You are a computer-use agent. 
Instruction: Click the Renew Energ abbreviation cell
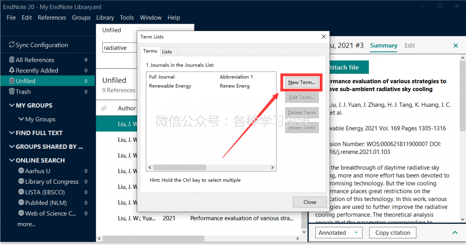[x=234, y=86]
